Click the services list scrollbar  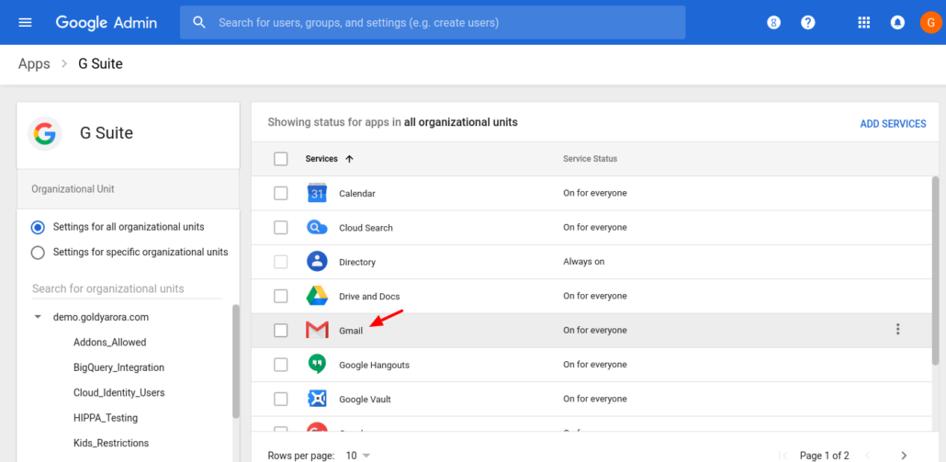(x=936, y=270)
